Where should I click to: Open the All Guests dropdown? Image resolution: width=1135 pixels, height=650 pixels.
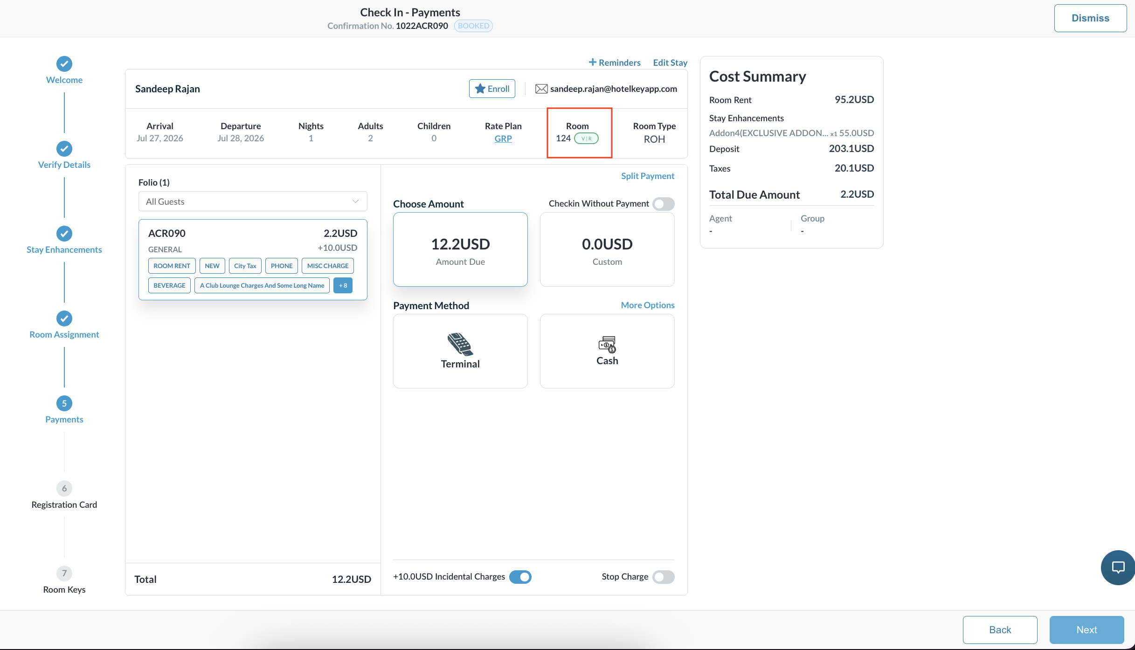[253, 201]
